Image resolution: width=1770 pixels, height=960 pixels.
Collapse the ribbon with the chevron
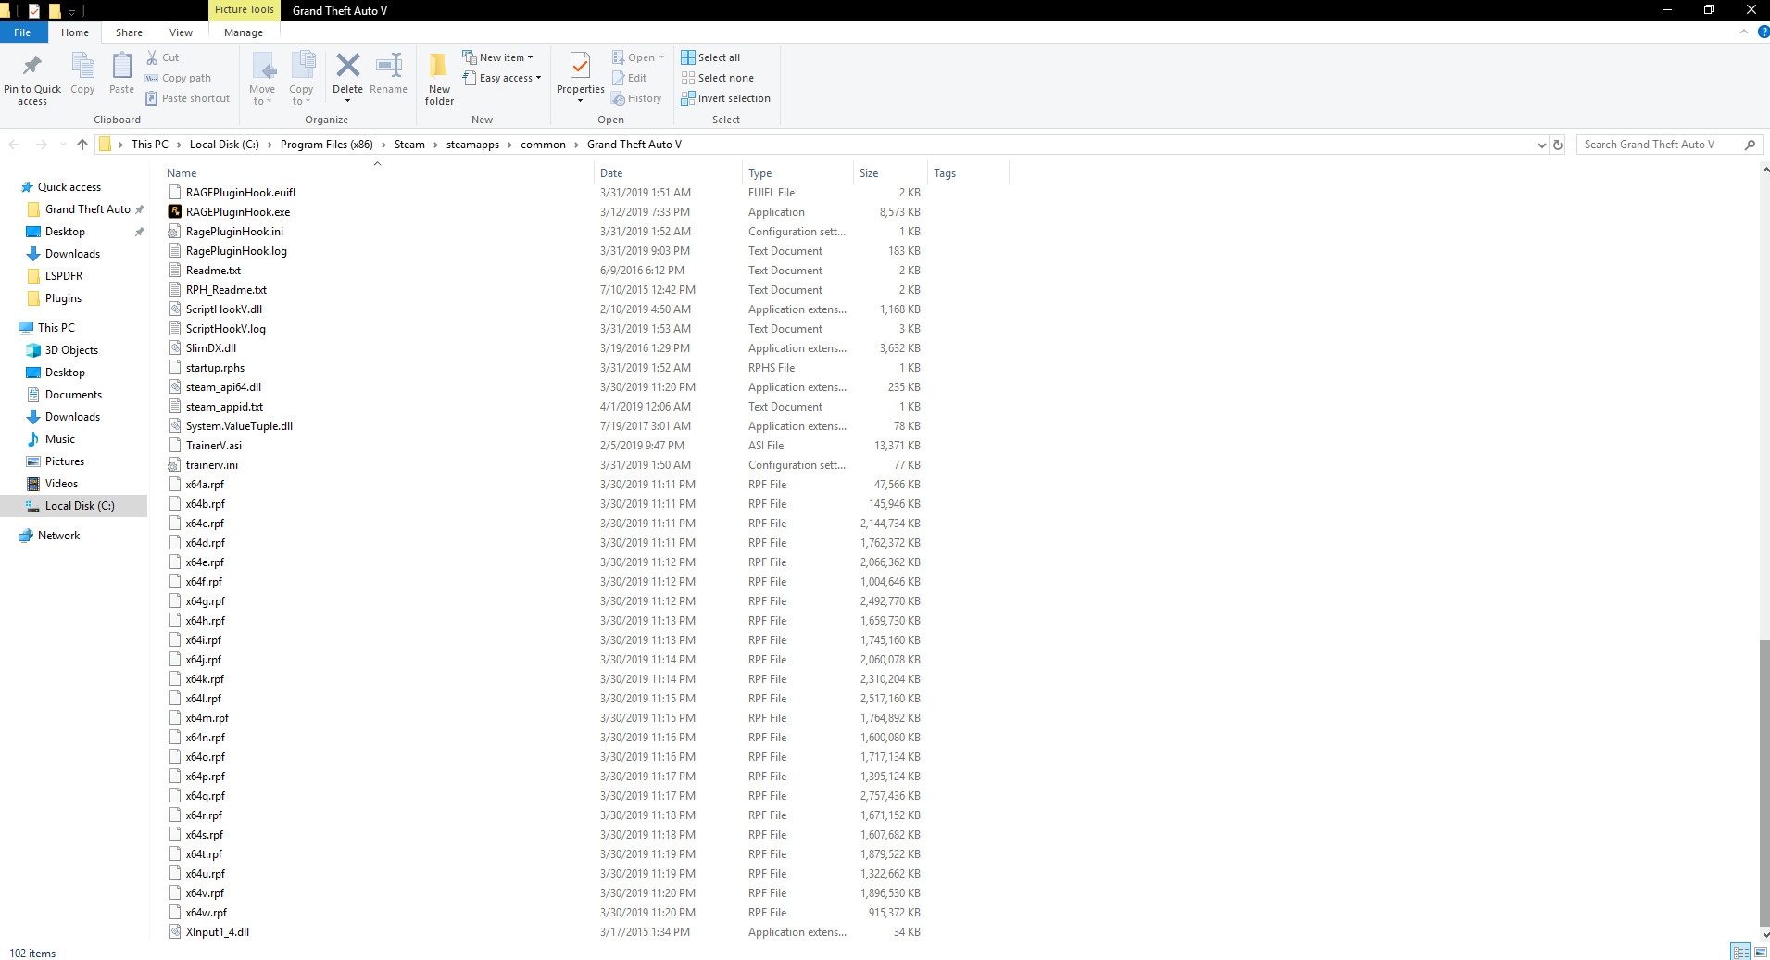tap(1744, 32)
